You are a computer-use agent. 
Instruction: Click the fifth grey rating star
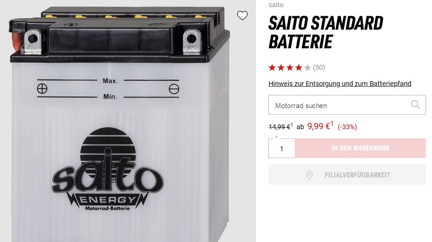(x=307, y=68)
